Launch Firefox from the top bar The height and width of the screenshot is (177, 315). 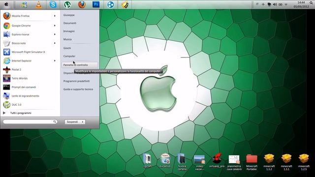tap(82, 4)
